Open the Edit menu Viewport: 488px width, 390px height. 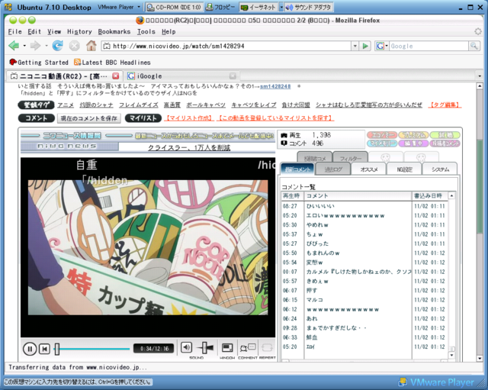coord(34,31)
